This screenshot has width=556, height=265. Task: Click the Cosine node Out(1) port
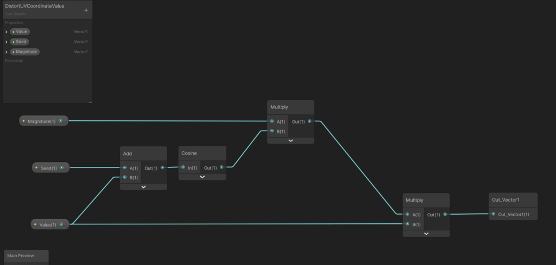click(x=222, y=167)
